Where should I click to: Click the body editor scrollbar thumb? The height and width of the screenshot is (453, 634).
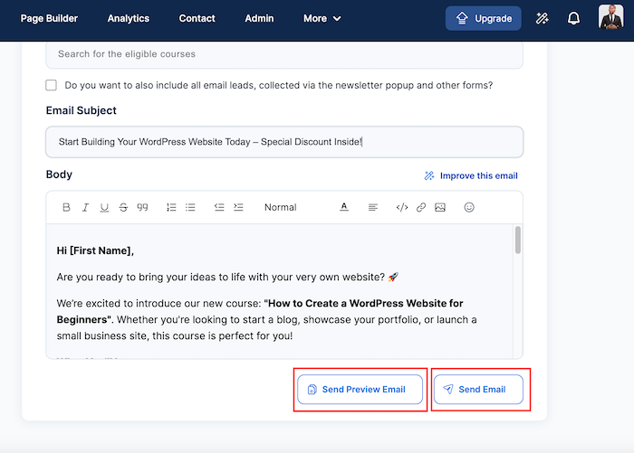coord(517,241)
